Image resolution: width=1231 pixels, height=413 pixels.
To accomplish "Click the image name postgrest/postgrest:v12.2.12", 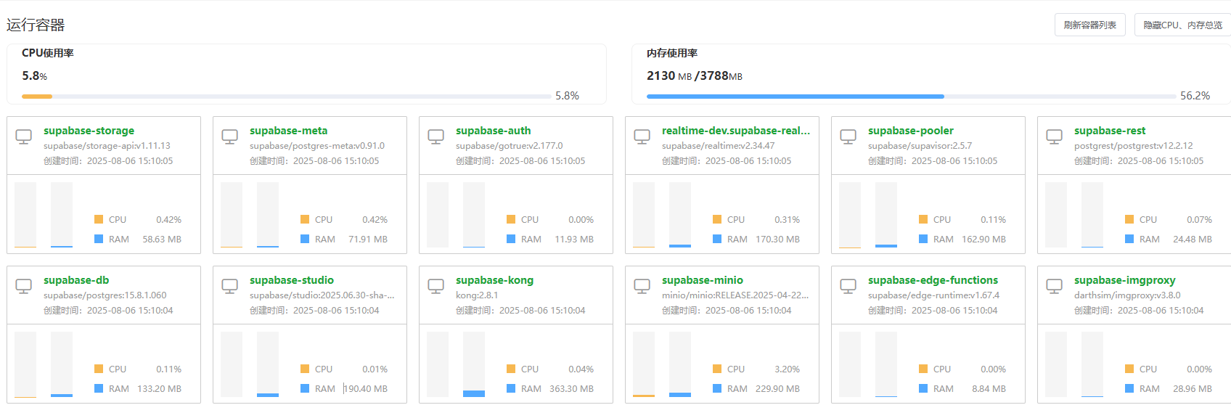I will click(x=1133, y=146).
